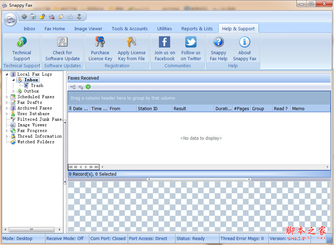Sort by the Result column header

tap(193, 108)
